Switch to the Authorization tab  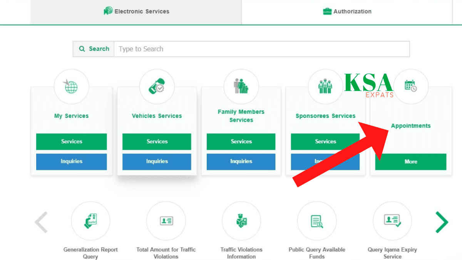click(x=347, y=12)
